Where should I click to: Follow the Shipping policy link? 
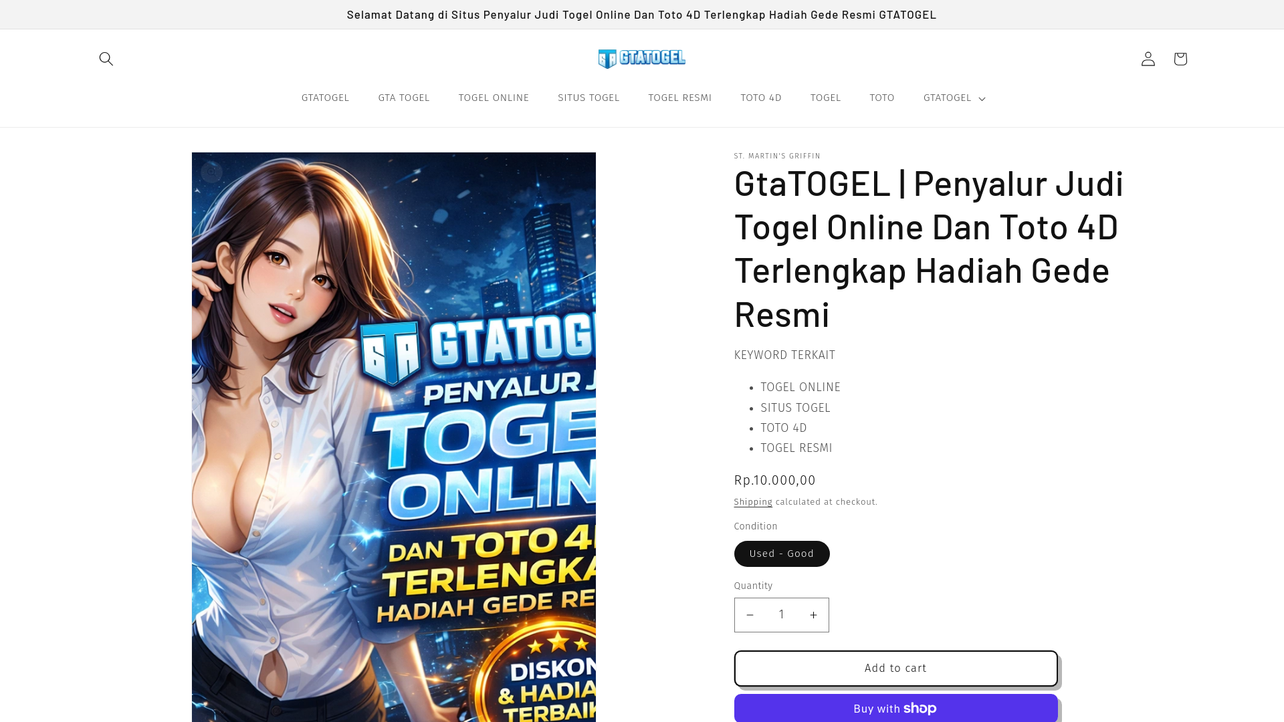(x=752, y=502)
